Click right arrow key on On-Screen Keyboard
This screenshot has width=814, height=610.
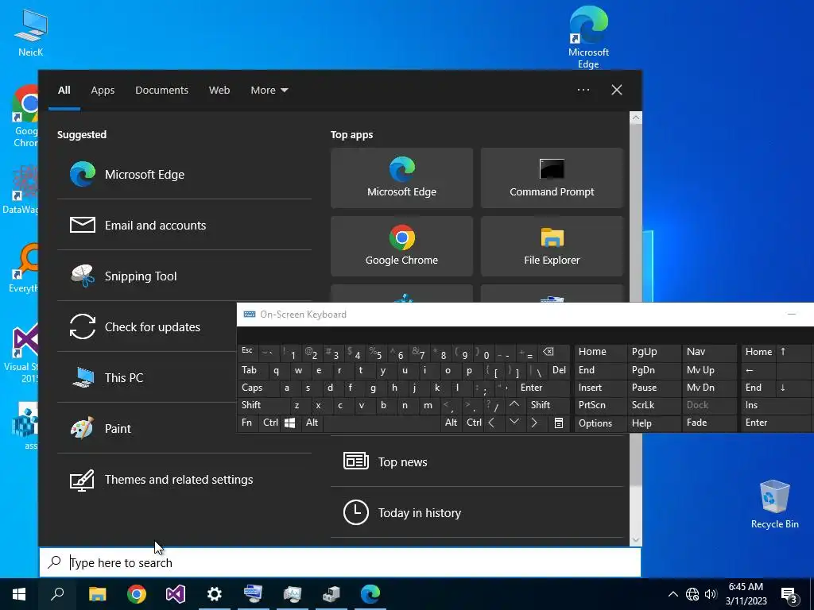(534, 423)
